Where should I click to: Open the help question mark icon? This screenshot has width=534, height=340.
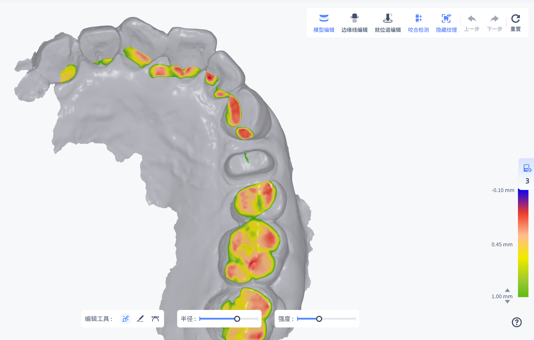pyautogui.click(x=516, y=322)
